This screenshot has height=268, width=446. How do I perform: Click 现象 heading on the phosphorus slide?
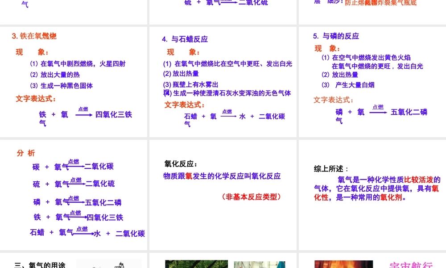(x=327, y=48)
